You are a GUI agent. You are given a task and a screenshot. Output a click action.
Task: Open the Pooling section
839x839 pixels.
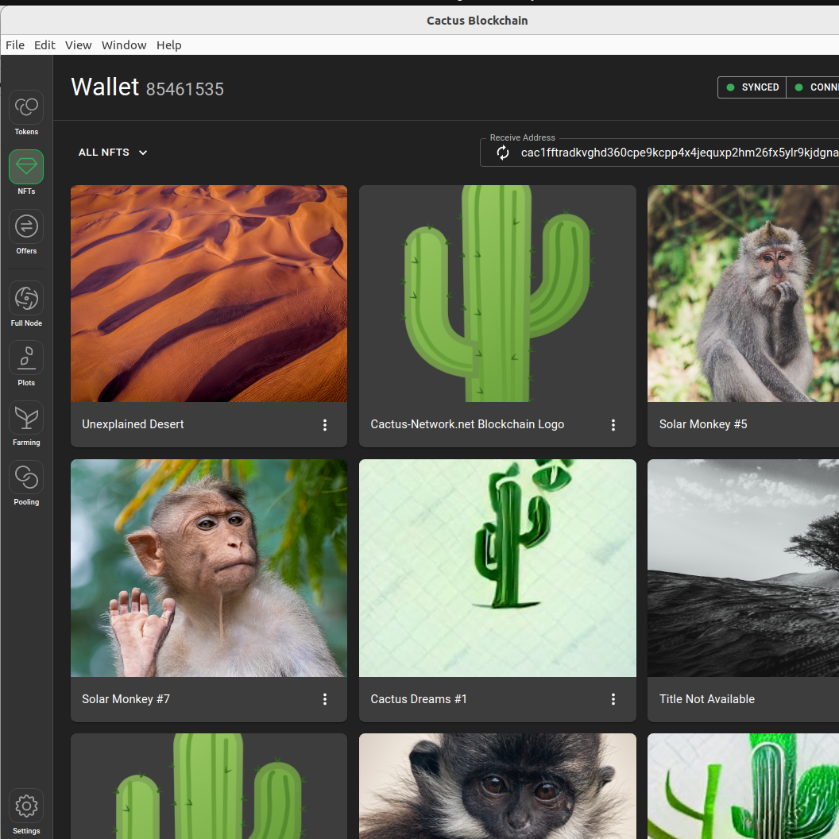(26, 477)
